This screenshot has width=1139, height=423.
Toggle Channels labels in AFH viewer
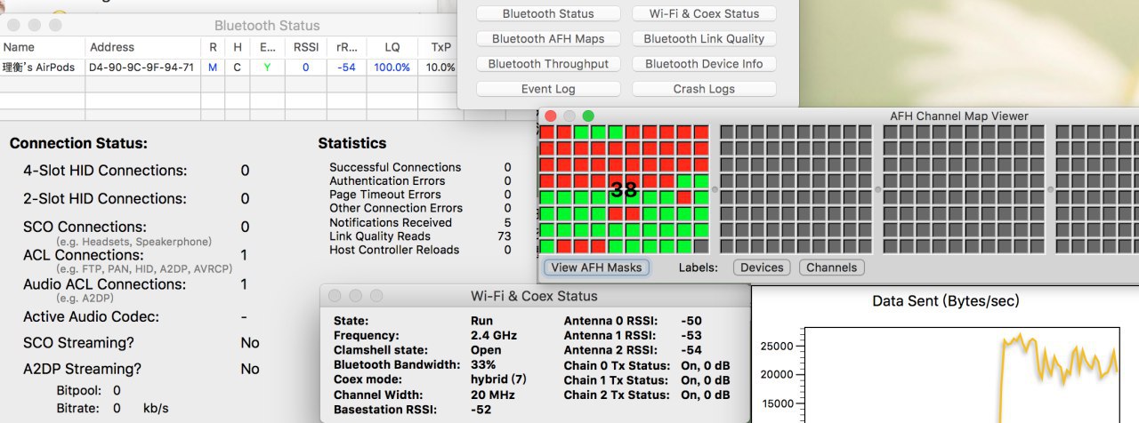831,267
